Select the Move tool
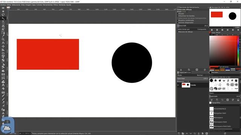This screenshot has width=241, height=135. (3, 46)
